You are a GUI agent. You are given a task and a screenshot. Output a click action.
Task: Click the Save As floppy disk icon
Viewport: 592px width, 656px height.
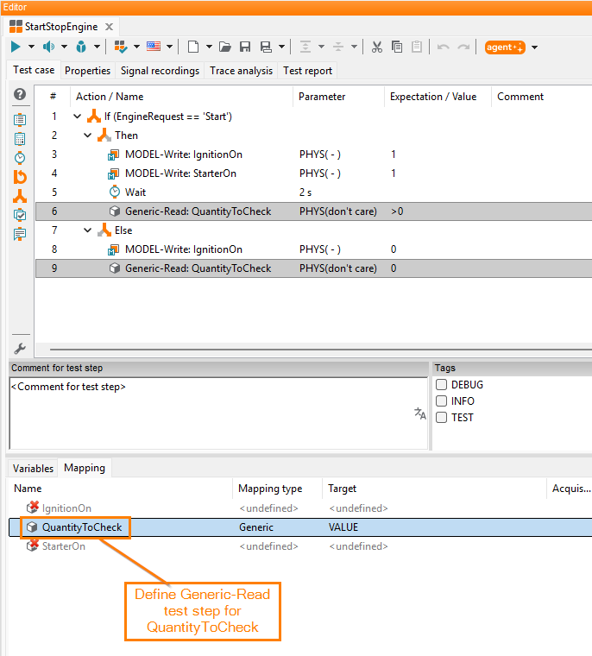[266, 47]
